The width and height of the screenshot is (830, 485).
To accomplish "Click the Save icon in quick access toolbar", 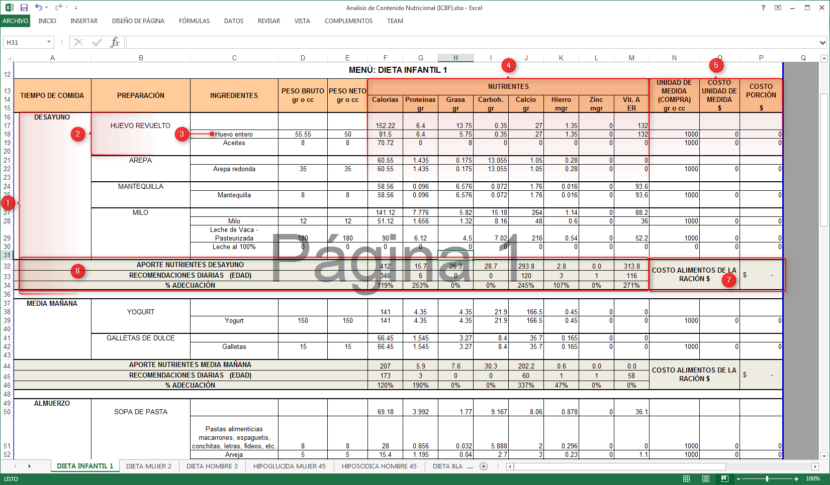I will [x=24, y=8].
